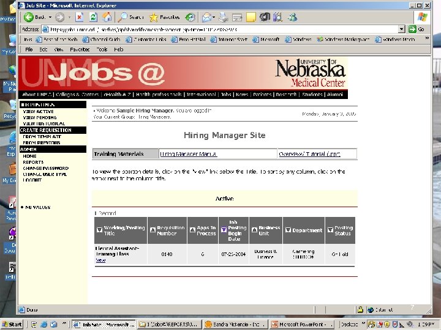Click the Students link in UNMC navigation bar
The height and width of the screenshot is (330, 441).
(312, 95)
